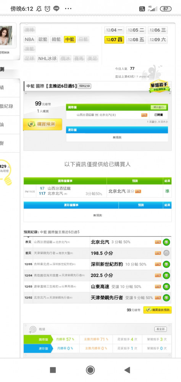Viewport: 181px width, 382px height.
Task: Select the 韓籃 league tab
Action: (56, 39)
